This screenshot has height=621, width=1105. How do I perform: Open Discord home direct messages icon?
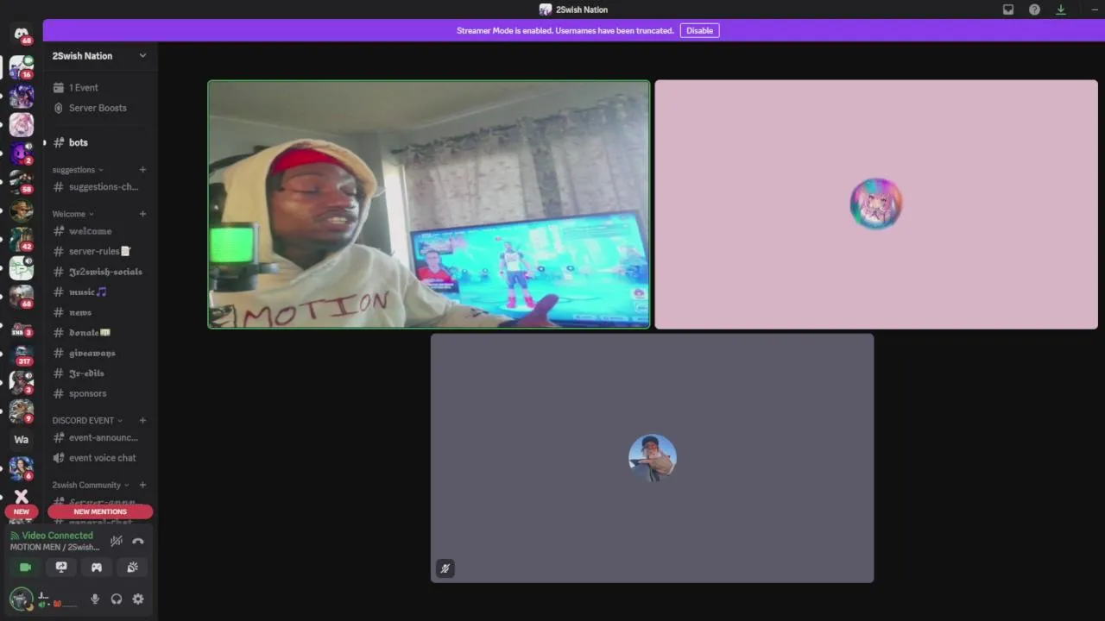coord(22,34)
